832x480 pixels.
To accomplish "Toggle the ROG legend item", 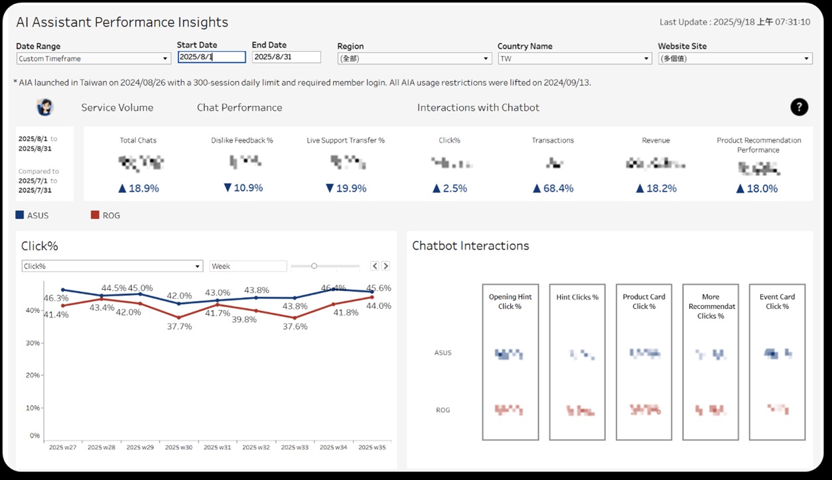I will (105, 215).
